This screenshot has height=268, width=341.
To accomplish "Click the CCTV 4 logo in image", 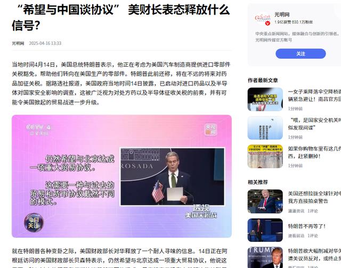I will (38, 129).
